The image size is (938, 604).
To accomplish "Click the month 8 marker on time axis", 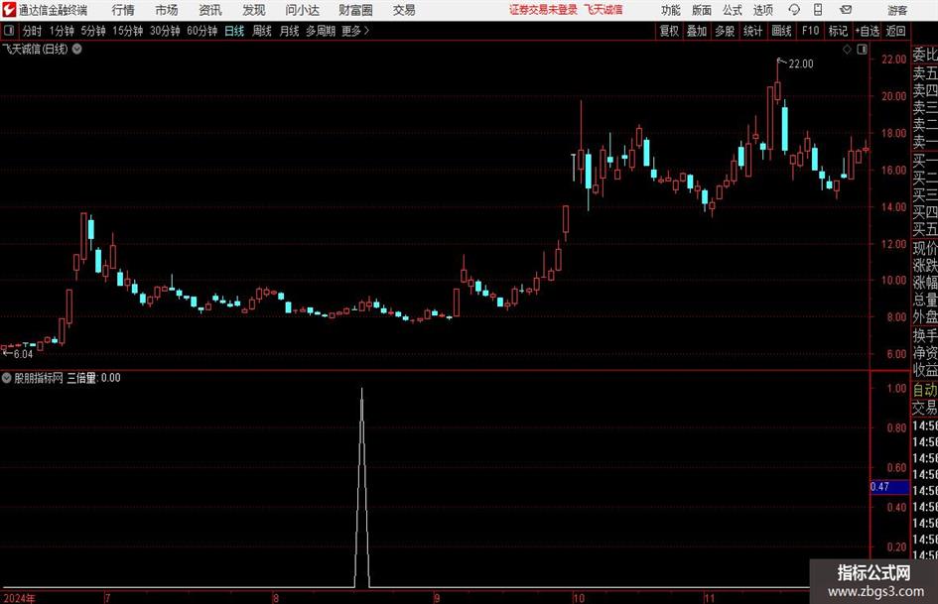I will tap(276, 598).
